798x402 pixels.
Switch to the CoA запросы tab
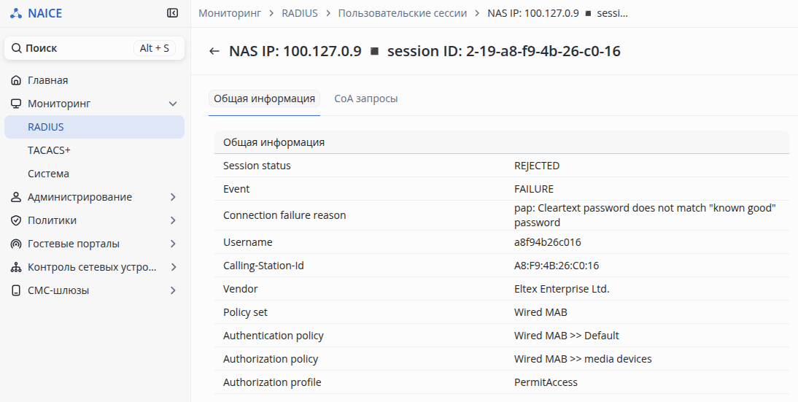click(365, 98)
